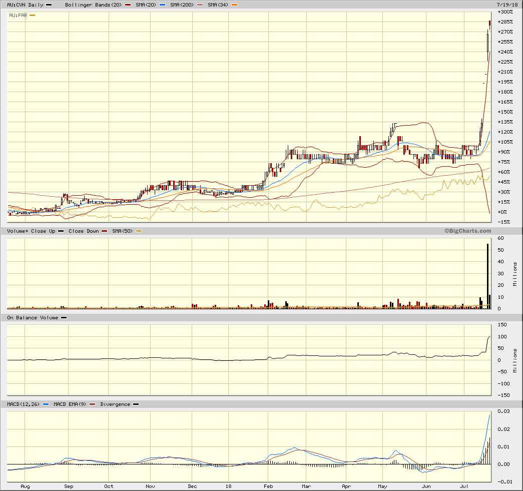This screenshot has width=523, height=491.
Task: Select the 'AU:CVN Daily' chart title
Action: tap(26, 5)
